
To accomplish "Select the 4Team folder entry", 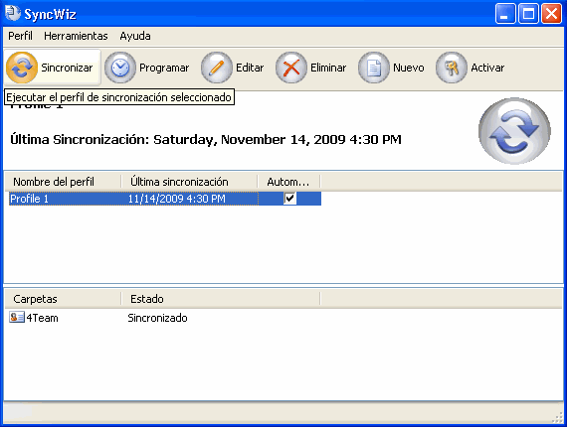I will coord(43,318).
